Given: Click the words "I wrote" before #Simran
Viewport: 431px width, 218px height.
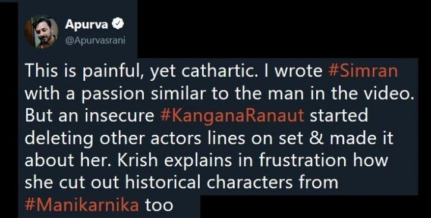Looking at the screenshot, I should pyautogui.click(x=297, y=72).
